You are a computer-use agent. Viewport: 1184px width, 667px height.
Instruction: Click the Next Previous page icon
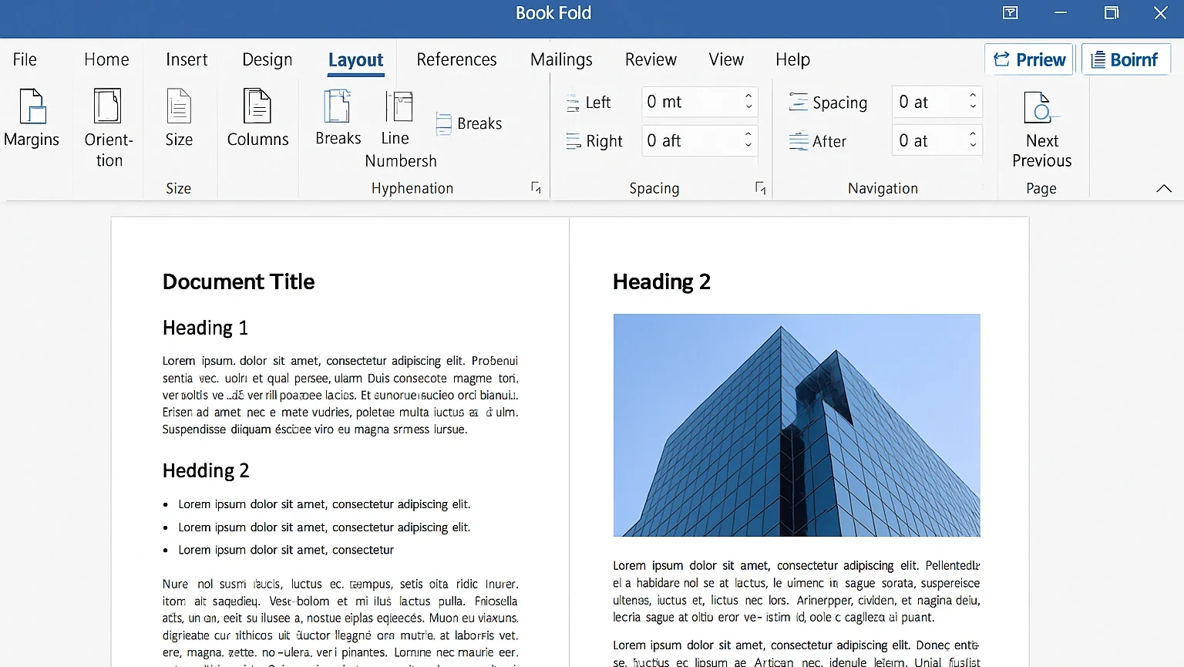click(x=1040, y=108)
